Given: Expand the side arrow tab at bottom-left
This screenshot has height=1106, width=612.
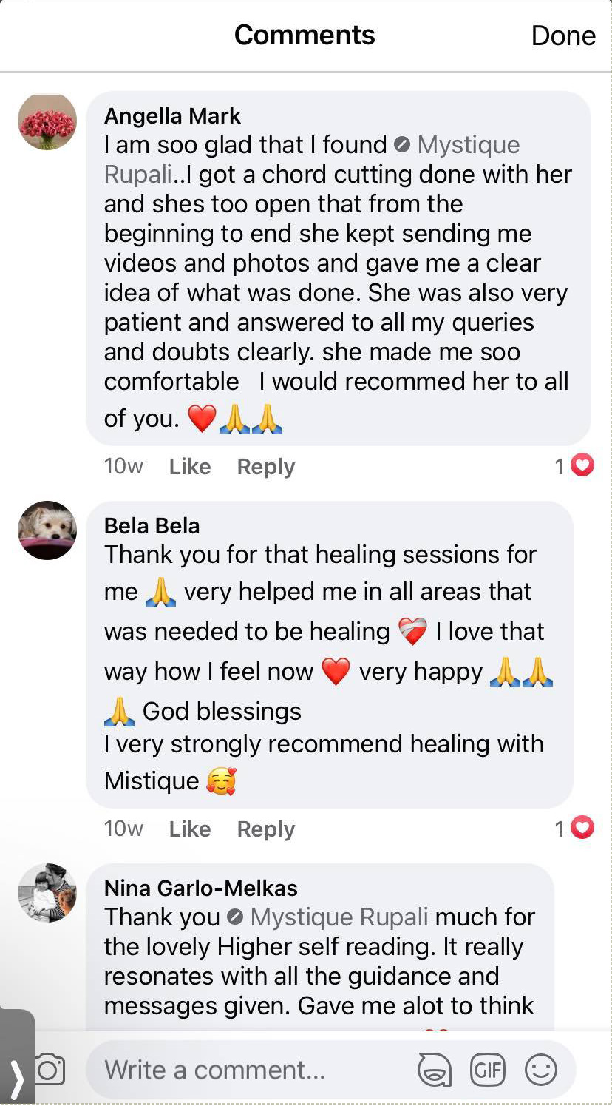Looking at the screenshot, I should pyautogui.click(x=16, y=1058).
